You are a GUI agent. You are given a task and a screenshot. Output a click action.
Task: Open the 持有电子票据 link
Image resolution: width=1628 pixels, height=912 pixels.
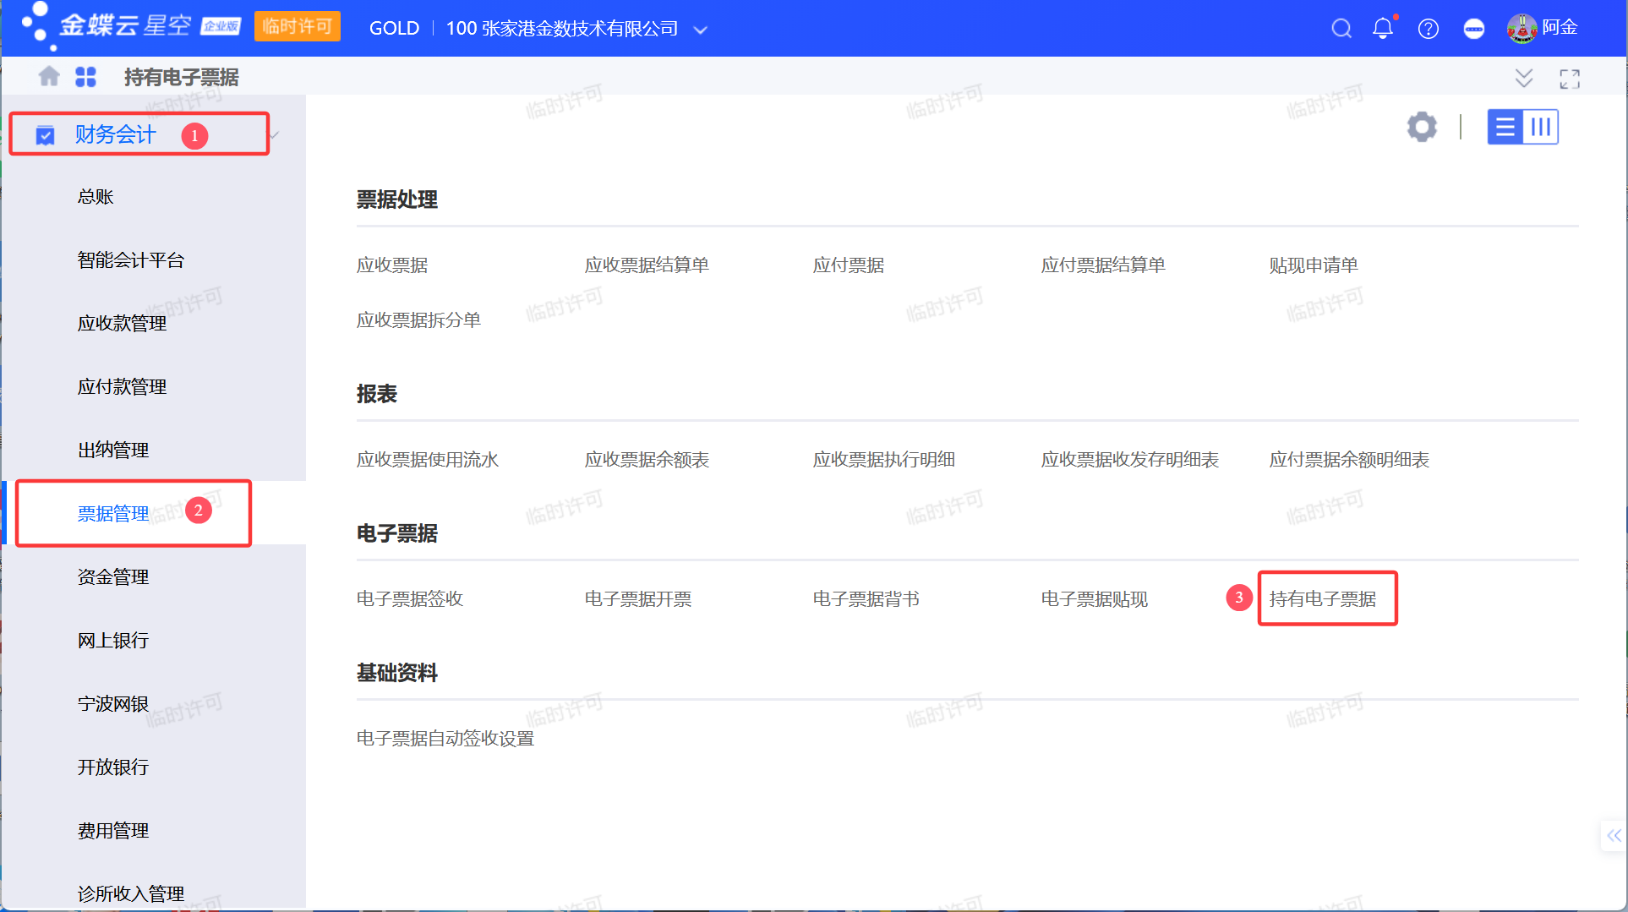[1322, 599]
